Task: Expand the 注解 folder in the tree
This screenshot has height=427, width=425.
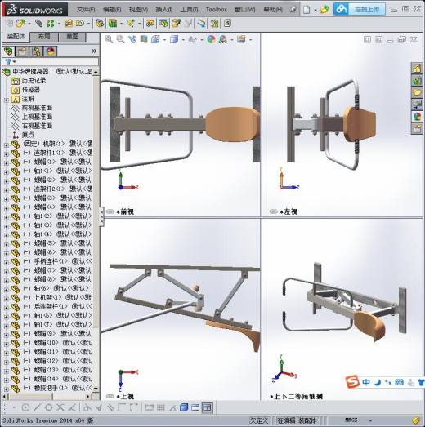Action: click(6, 100)
